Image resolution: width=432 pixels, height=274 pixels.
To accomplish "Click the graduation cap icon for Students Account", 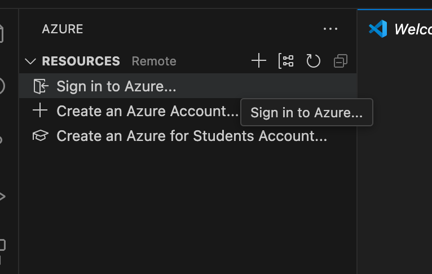I will (40, 136).
